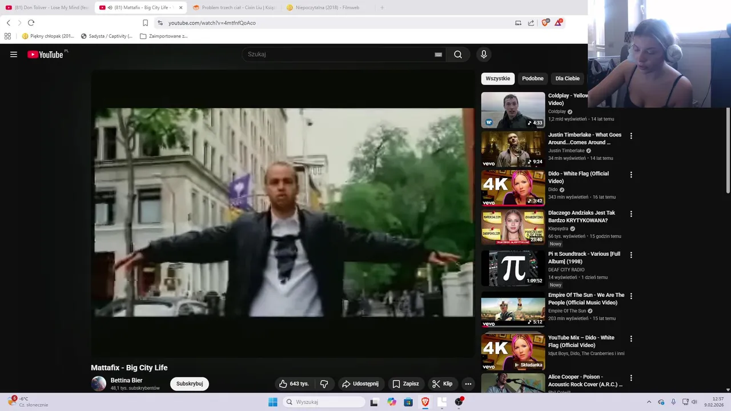Show hidden icons tray chevron

(x=649, y=402)
